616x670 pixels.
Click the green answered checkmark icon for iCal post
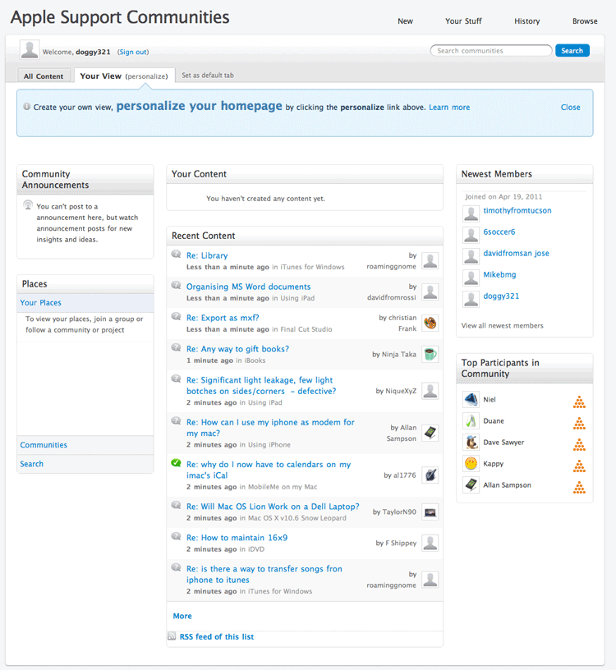pos(176,463)
